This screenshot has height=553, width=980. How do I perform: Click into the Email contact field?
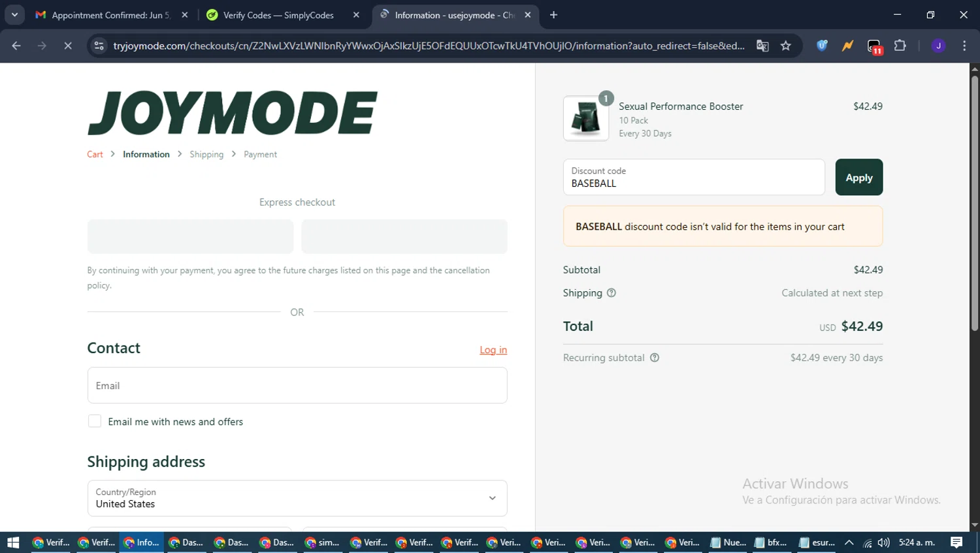pyautogui.click(x=297, y=385)
